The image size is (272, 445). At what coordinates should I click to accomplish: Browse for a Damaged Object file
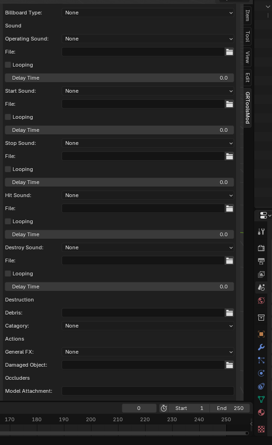coord(230,365)
